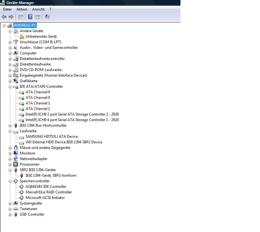The image size is (260, 232).
Task: Select the Netzwerkadapter label
Action: [x=34, y=159]
